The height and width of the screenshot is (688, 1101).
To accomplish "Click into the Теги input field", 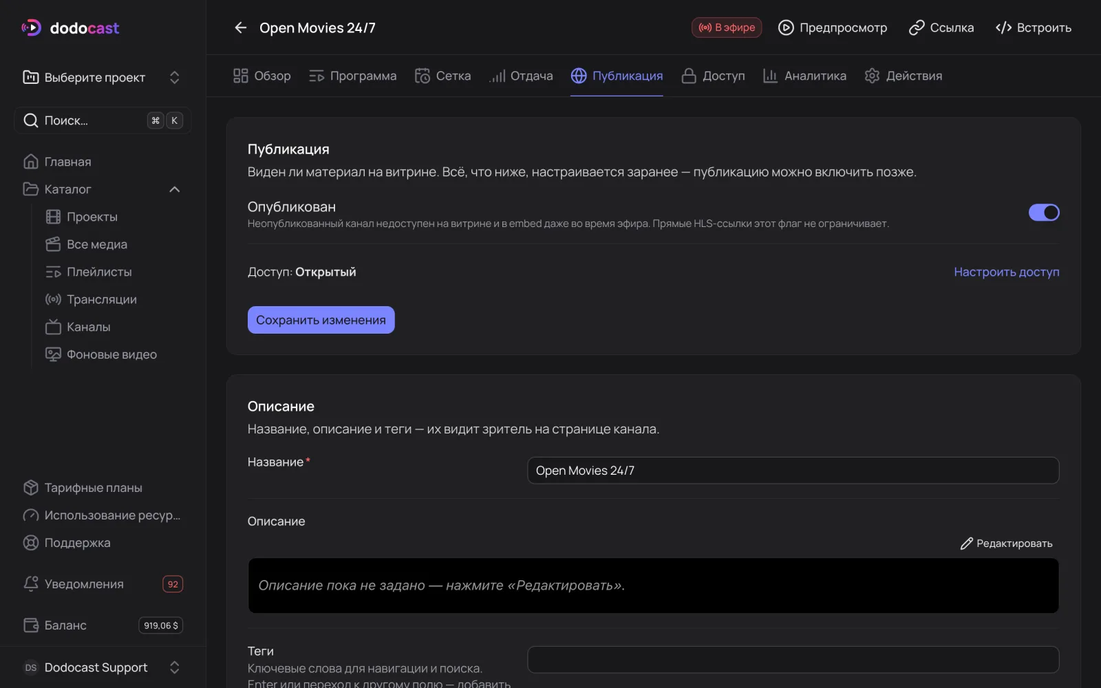I will [x=793, y=660].
